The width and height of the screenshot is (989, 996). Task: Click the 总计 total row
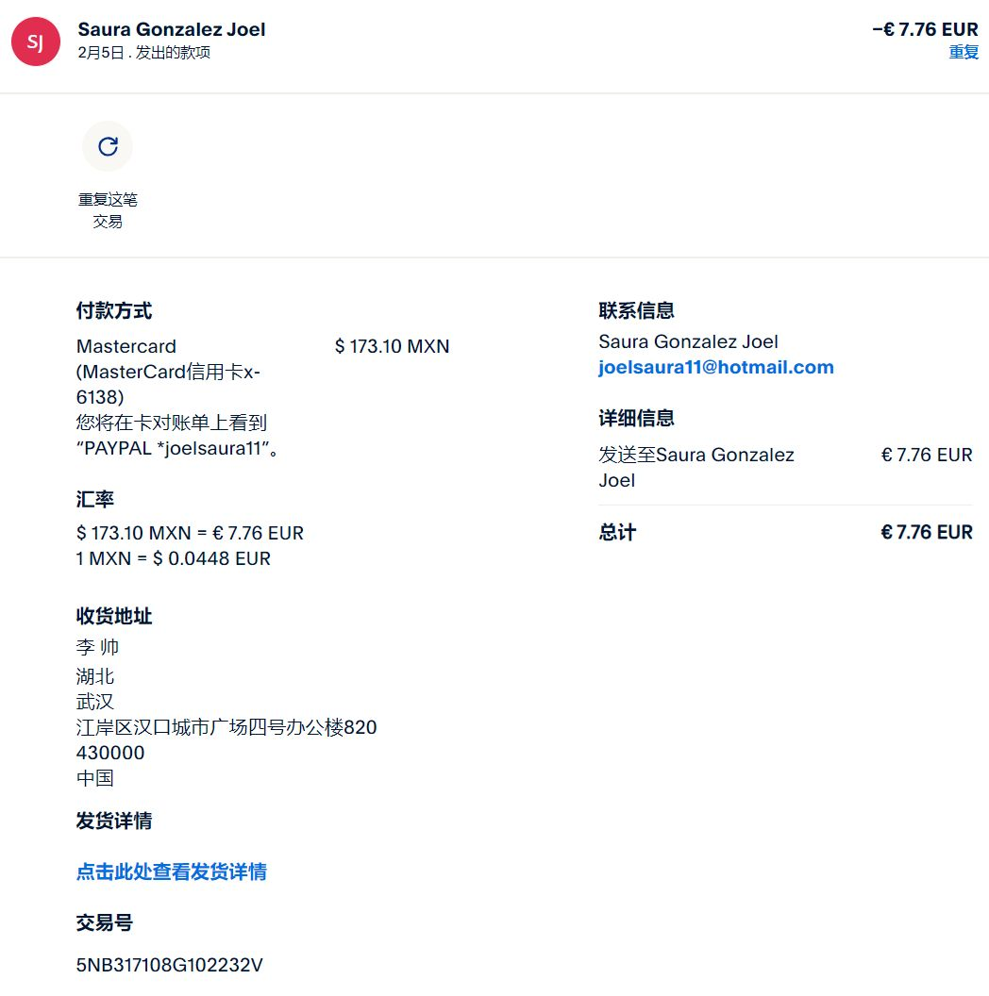click(785, 532)
